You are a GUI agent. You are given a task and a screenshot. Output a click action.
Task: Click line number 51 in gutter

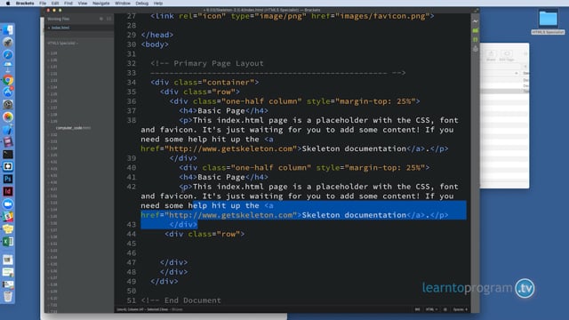point(132,300)
